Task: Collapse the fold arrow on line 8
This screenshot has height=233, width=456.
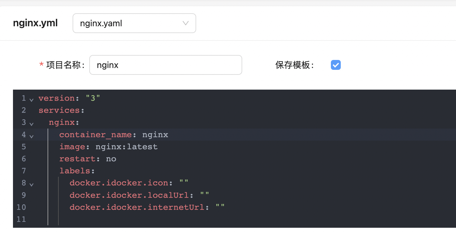Action: pos(31,184)
